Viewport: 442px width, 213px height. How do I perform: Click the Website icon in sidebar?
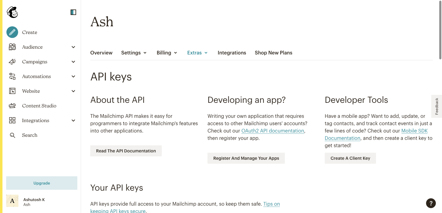[x=12, y=91]
